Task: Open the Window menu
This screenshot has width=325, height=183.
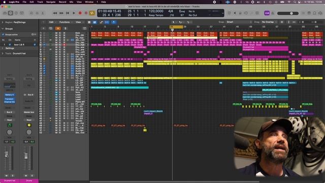Action: click(89, 2)
